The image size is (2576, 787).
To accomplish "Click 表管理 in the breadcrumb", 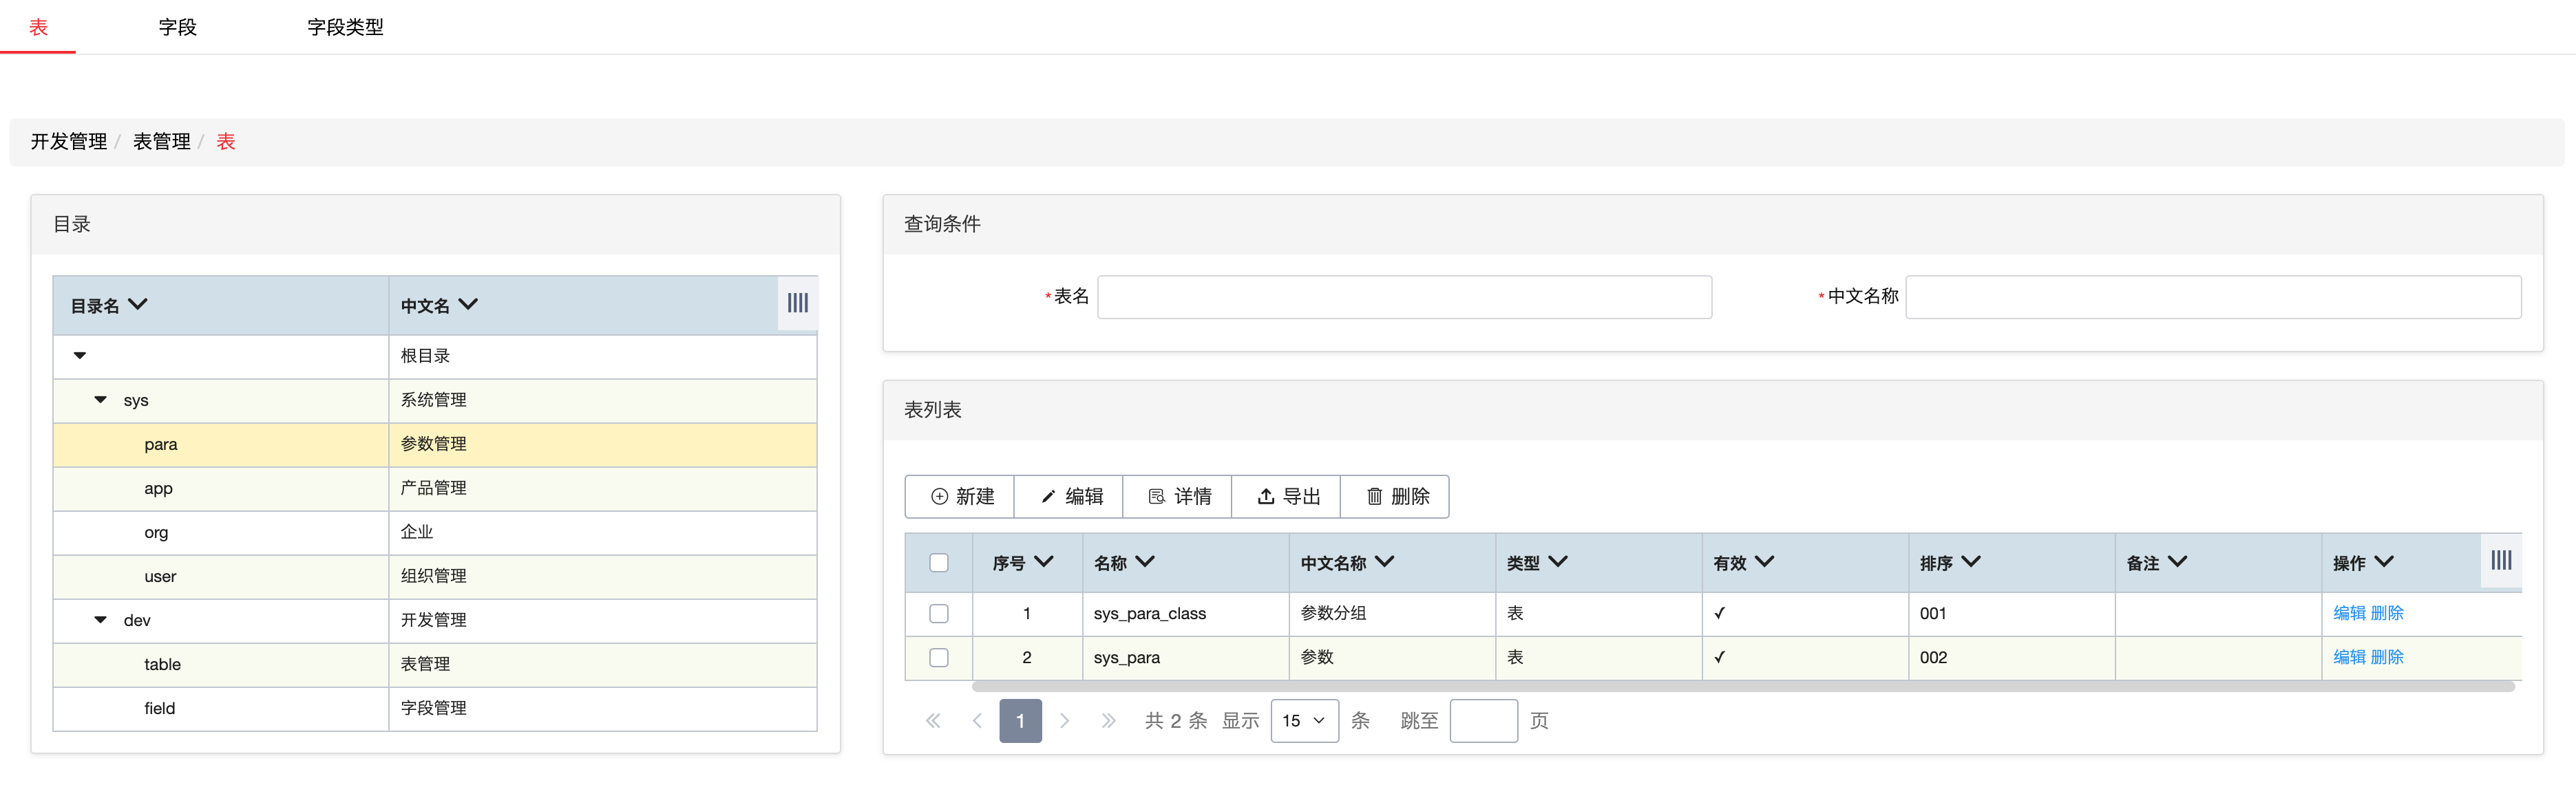I will coord(161,142).
